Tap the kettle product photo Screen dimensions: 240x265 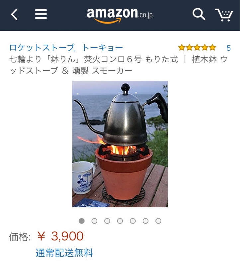coord(120,144)
